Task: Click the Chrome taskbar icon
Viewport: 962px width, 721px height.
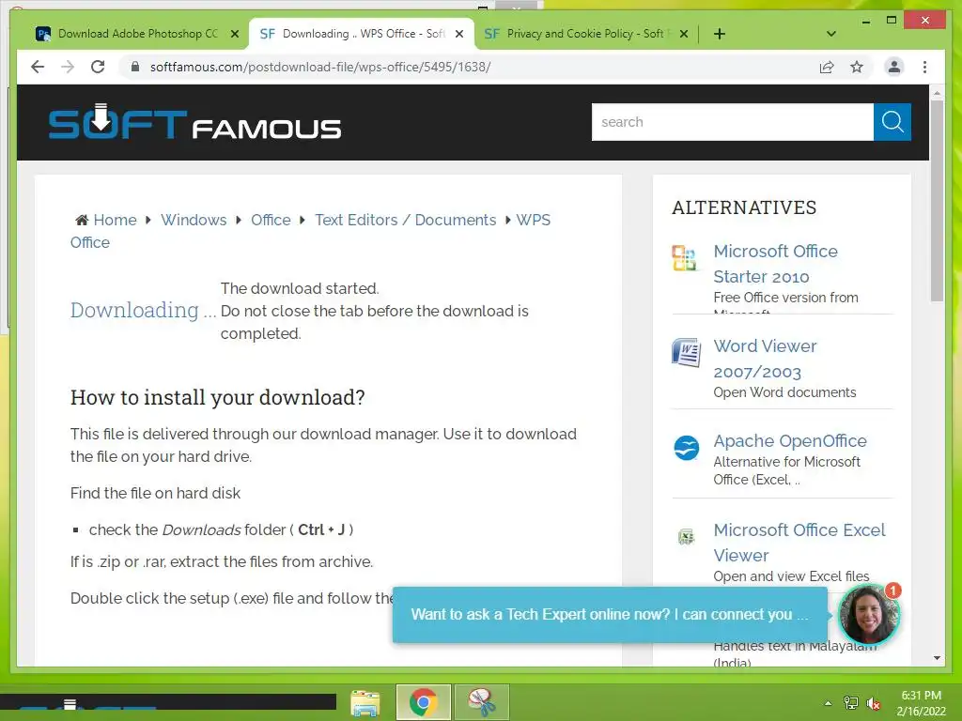Action: pos(424,702)
